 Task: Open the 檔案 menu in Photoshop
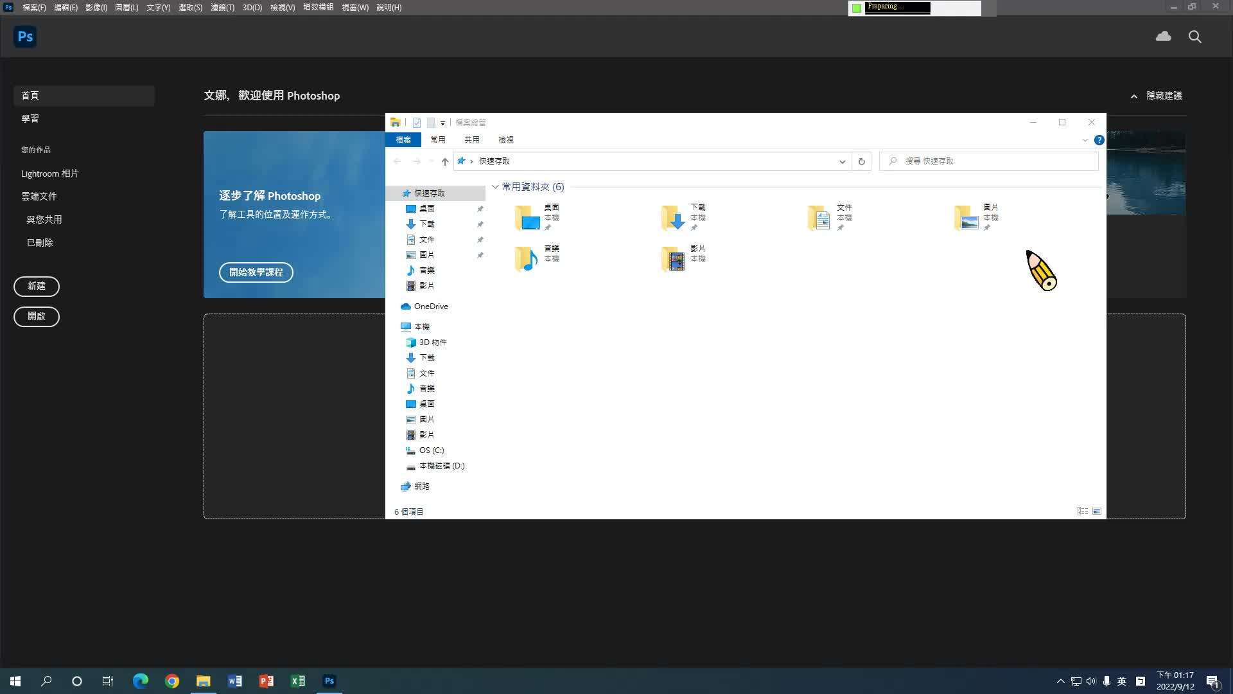(x=34, y=8)
